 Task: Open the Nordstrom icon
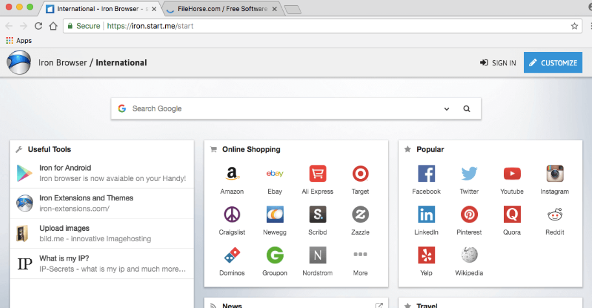tap(317, 255)
